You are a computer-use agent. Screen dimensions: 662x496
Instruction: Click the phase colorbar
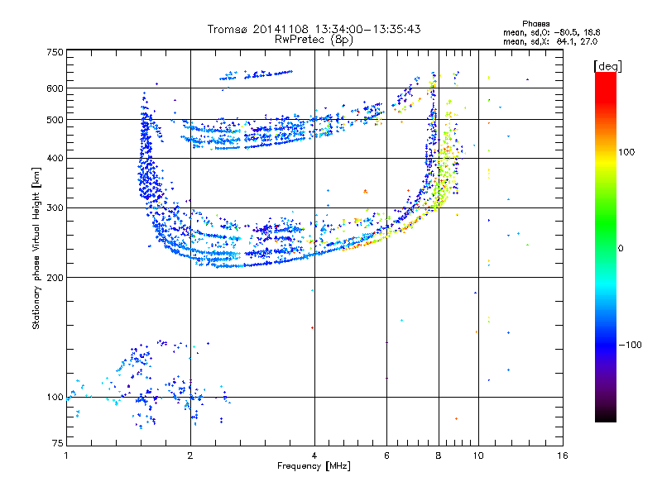tap(606, 247)
